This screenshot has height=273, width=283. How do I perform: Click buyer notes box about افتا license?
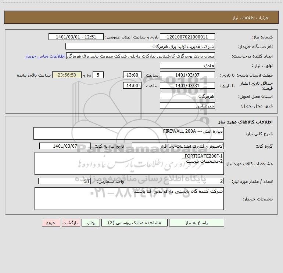tap(129, 199)
